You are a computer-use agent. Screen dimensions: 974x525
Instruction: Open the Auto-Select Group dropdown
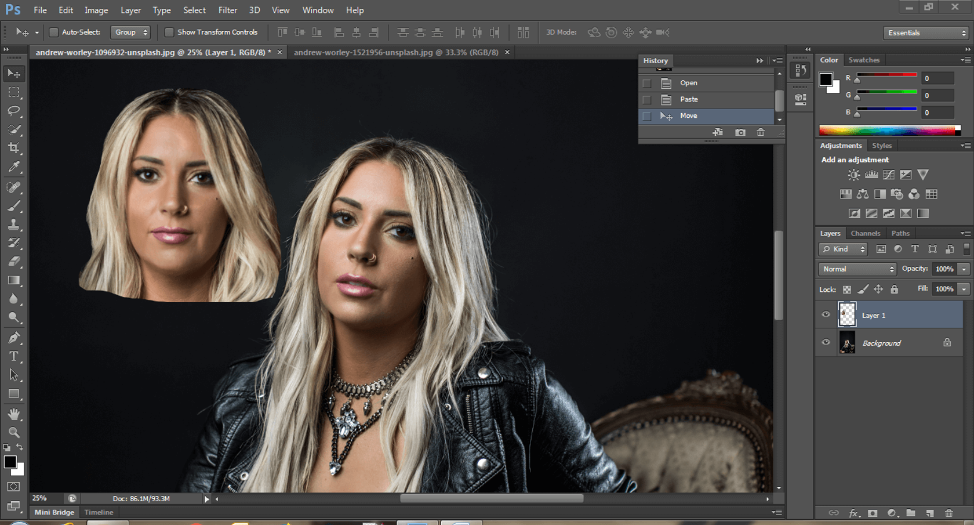130,32
